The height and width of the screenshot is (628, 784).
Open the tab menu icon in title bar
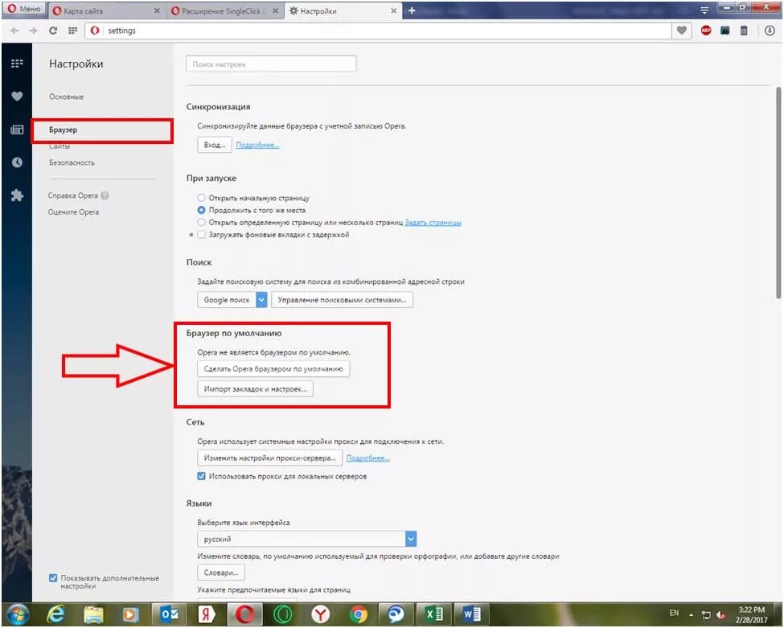pos(704,10)
